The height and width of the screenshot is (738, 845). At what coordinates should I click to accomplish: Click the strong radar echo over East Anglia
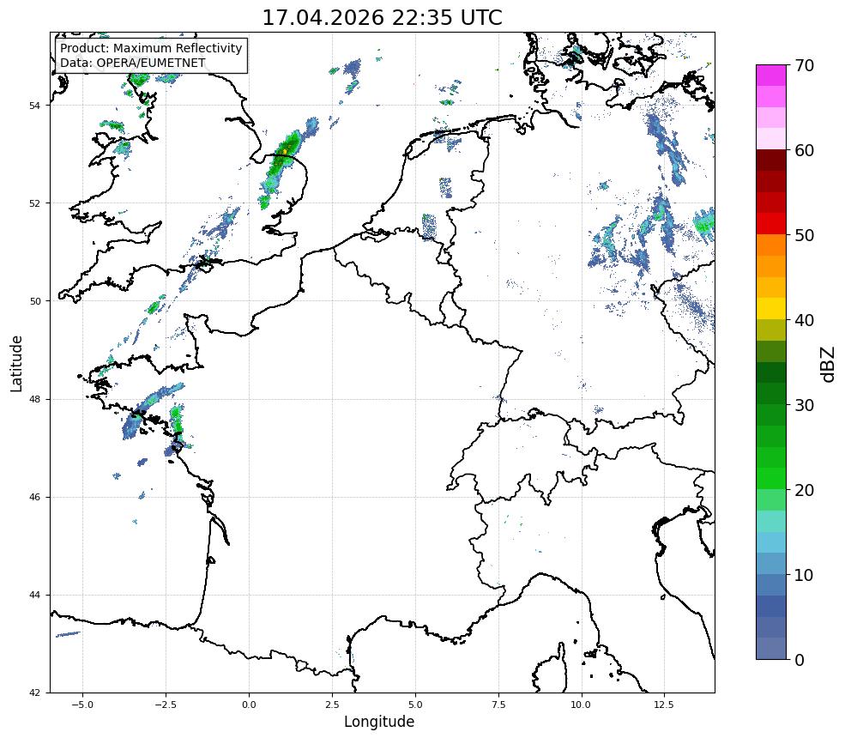pos(284,153)
